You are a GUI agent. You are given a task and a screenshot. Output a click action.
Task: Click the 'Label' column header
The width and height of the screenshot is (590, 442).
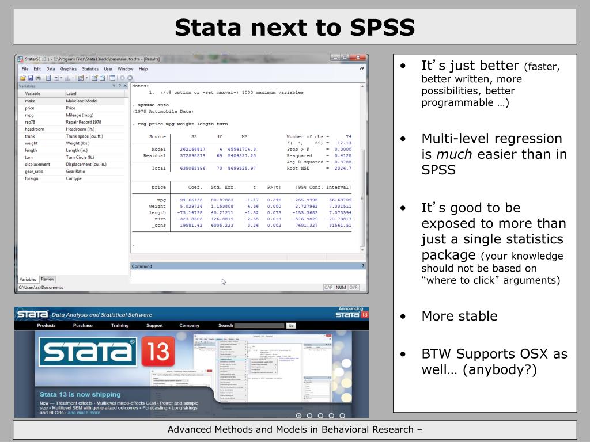pyautogui.click(x=94, y=94)
